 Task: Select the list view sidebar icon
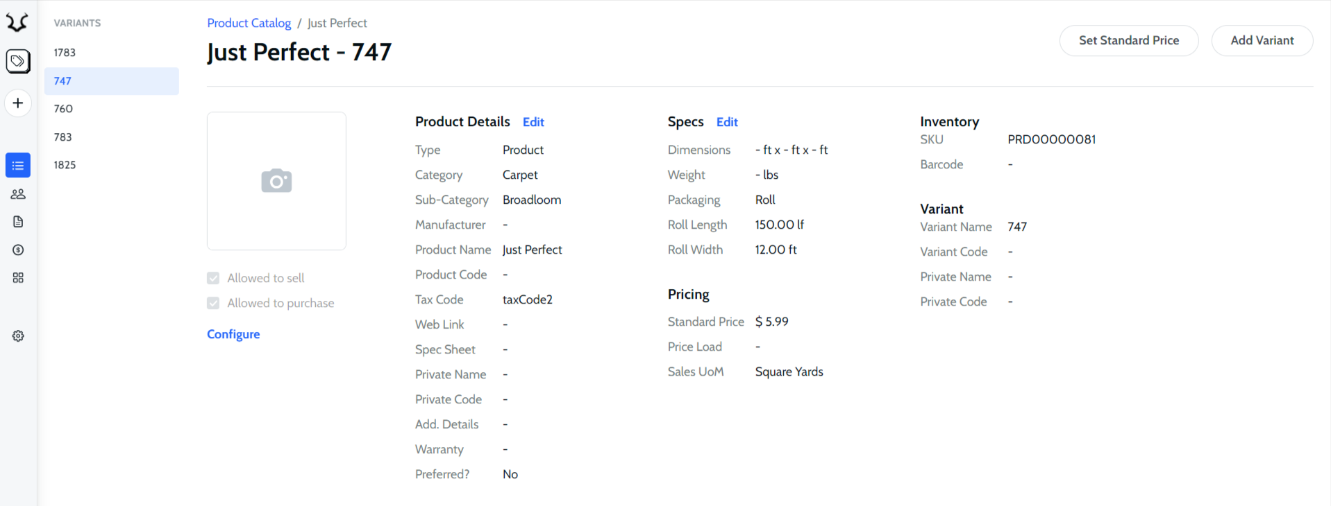click(x=18, y=166)
